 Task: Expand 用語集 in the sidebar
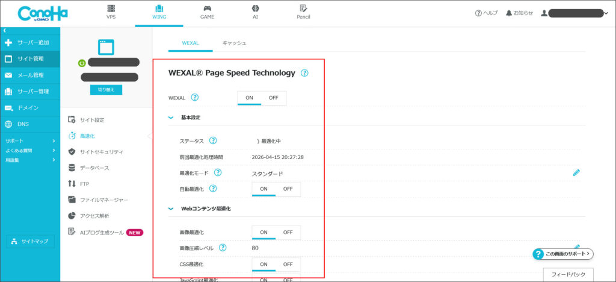point(30,160)
